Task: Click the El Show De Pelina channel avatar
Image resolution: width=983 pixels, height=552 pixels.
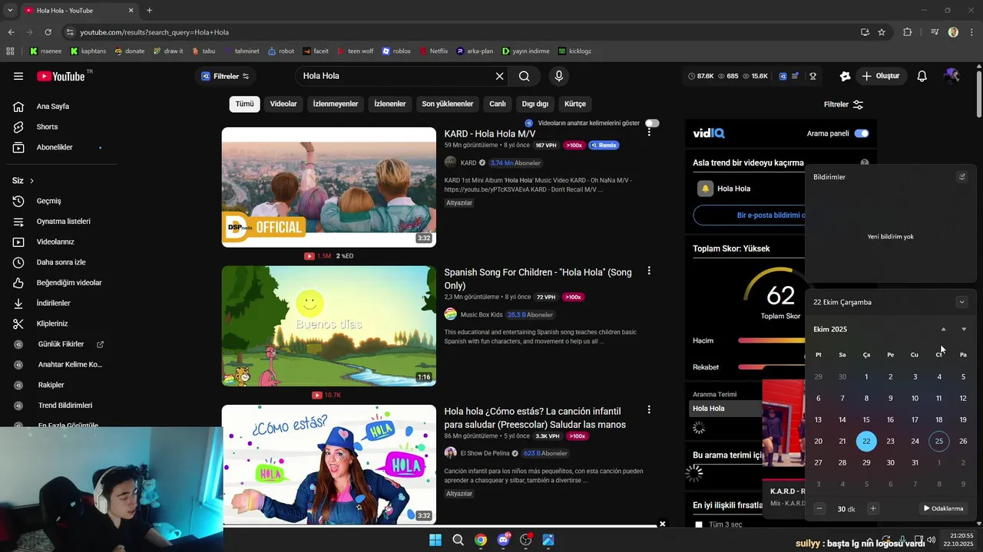Action: point(450,453)
